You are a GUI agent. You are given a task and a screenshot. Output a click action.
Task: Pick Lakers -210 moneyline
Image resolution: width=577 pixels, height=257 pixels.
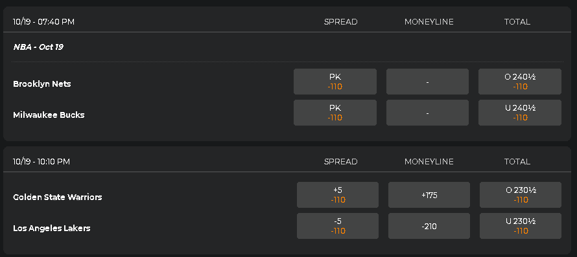[x=429, y=226]
